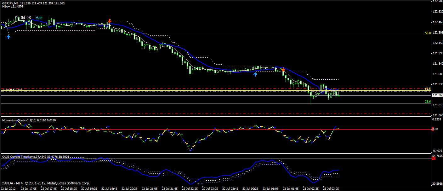Viewport: 443px width, 191px height.
Task: Click the 122.620 price axis label
Action: 437,12
